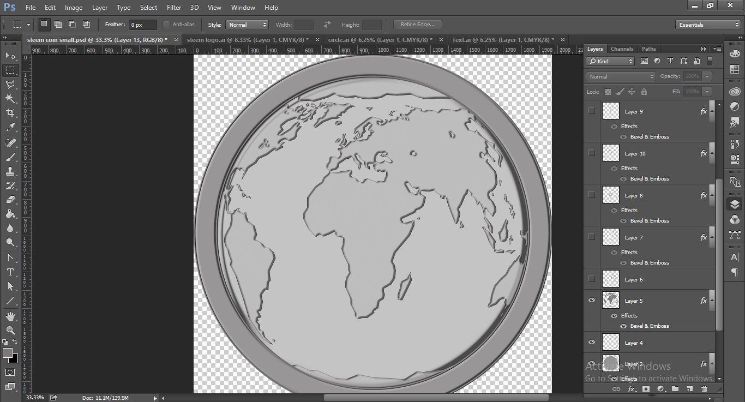Open the Color panel icon
Viewport: 745px width, 402px height.
pyautogui.click(x=735, y=55)
